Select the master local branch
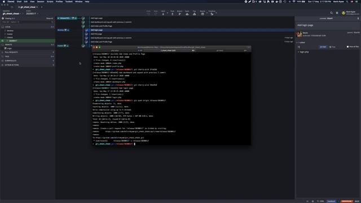The image size is (361, 203). [x=10, y=34]
